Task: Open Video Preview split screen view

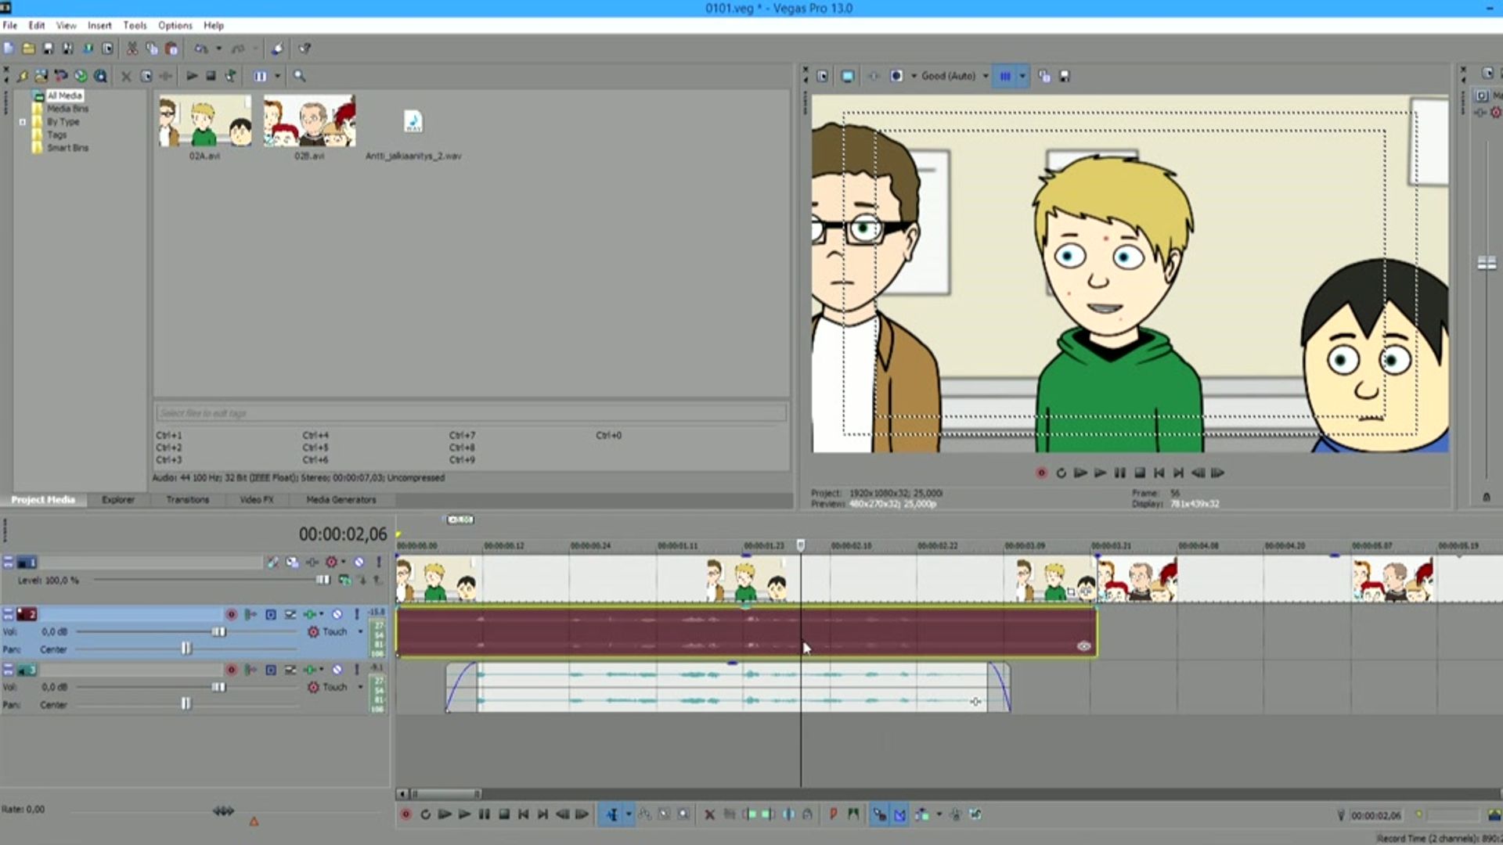Action: coord(896,76)
